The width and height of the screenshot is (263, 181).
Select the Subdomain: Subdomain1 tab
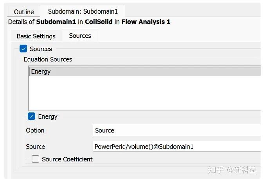[84, 12]
